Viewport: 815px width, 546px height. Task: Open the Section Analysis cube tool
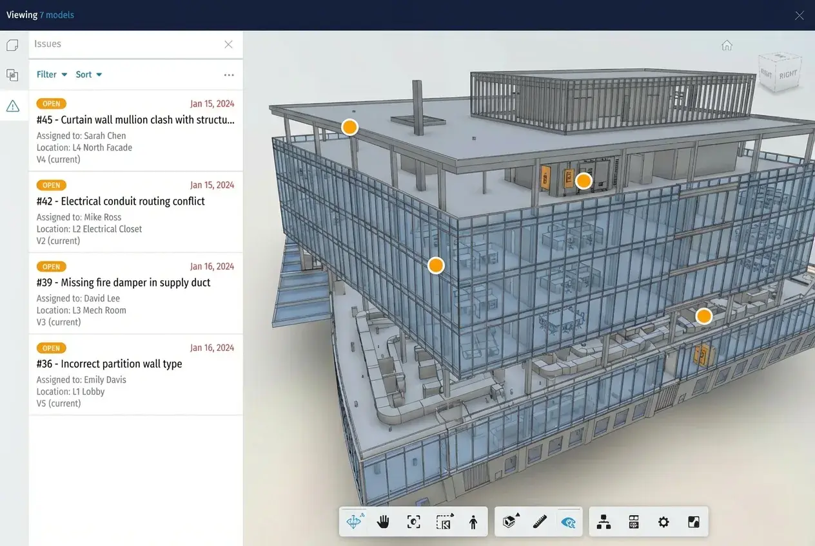[511, 522]
